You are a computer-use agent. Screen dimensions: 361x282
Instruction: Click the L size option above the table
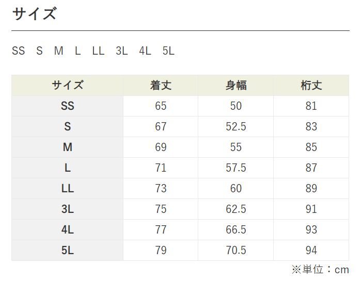click(77, 51)
